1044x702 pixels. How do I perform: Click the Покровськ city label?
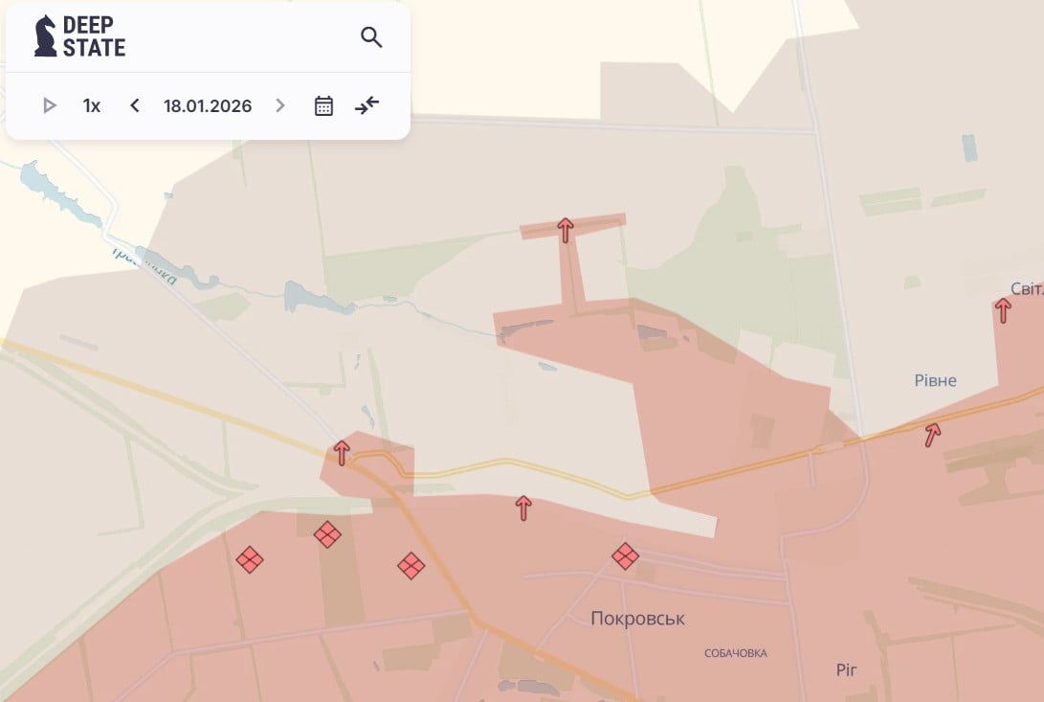[x=636, y=619]
